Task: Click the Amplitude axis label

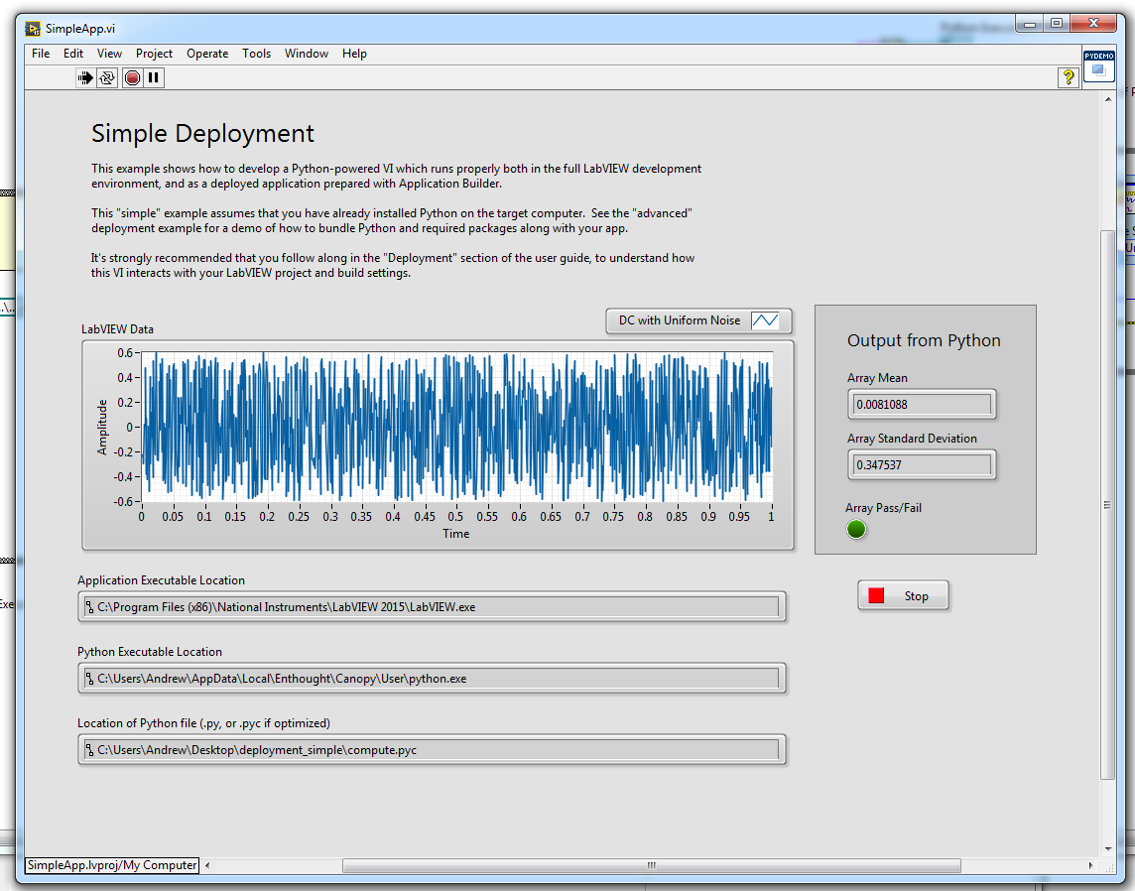Action: (x=102, y=427)
